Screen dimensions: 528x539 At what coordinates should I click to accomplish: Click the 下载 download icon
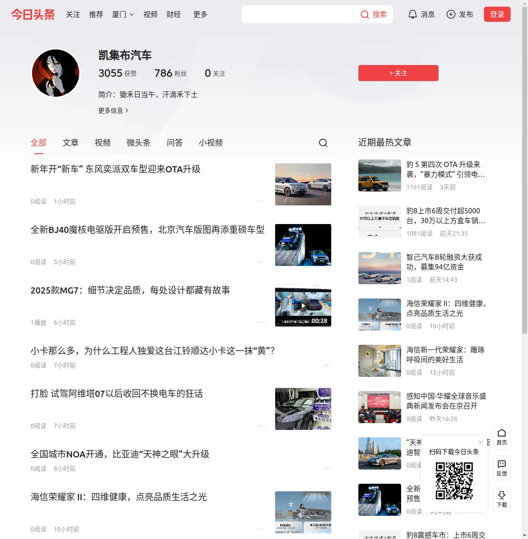pos(502,499)
